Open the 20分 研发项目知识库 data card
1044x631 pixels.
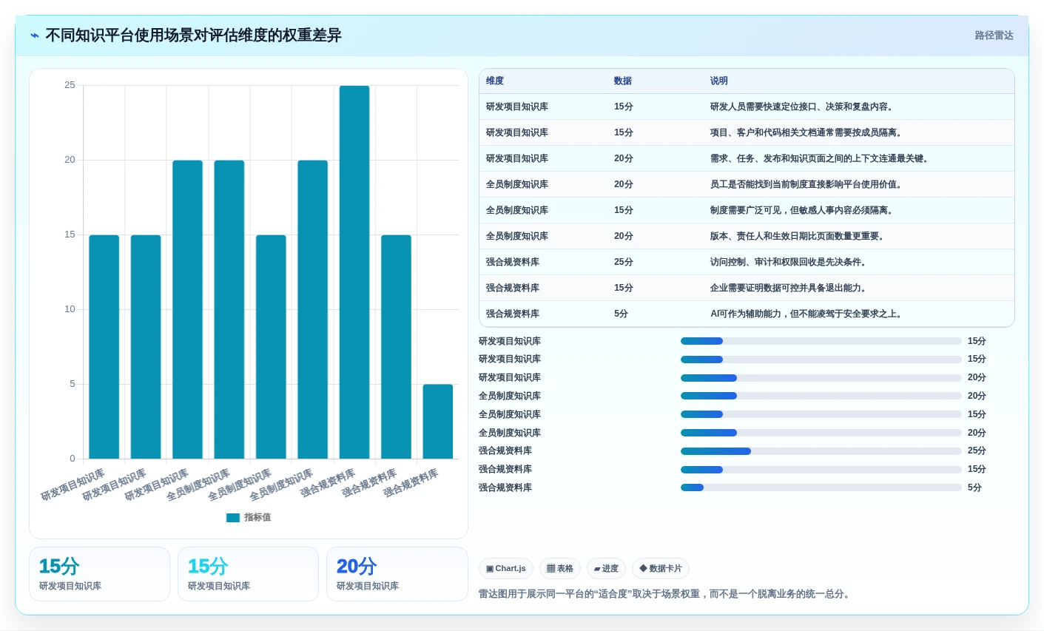397,574
